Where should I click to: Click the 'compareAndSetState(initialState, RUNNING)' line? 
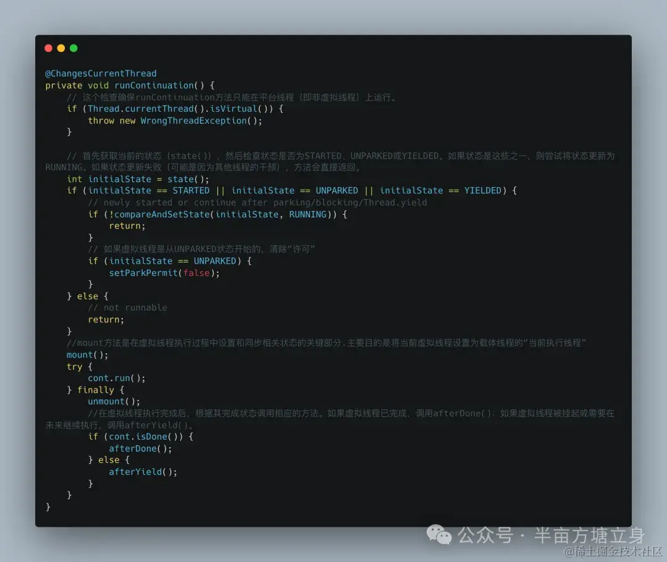[217, 214]
